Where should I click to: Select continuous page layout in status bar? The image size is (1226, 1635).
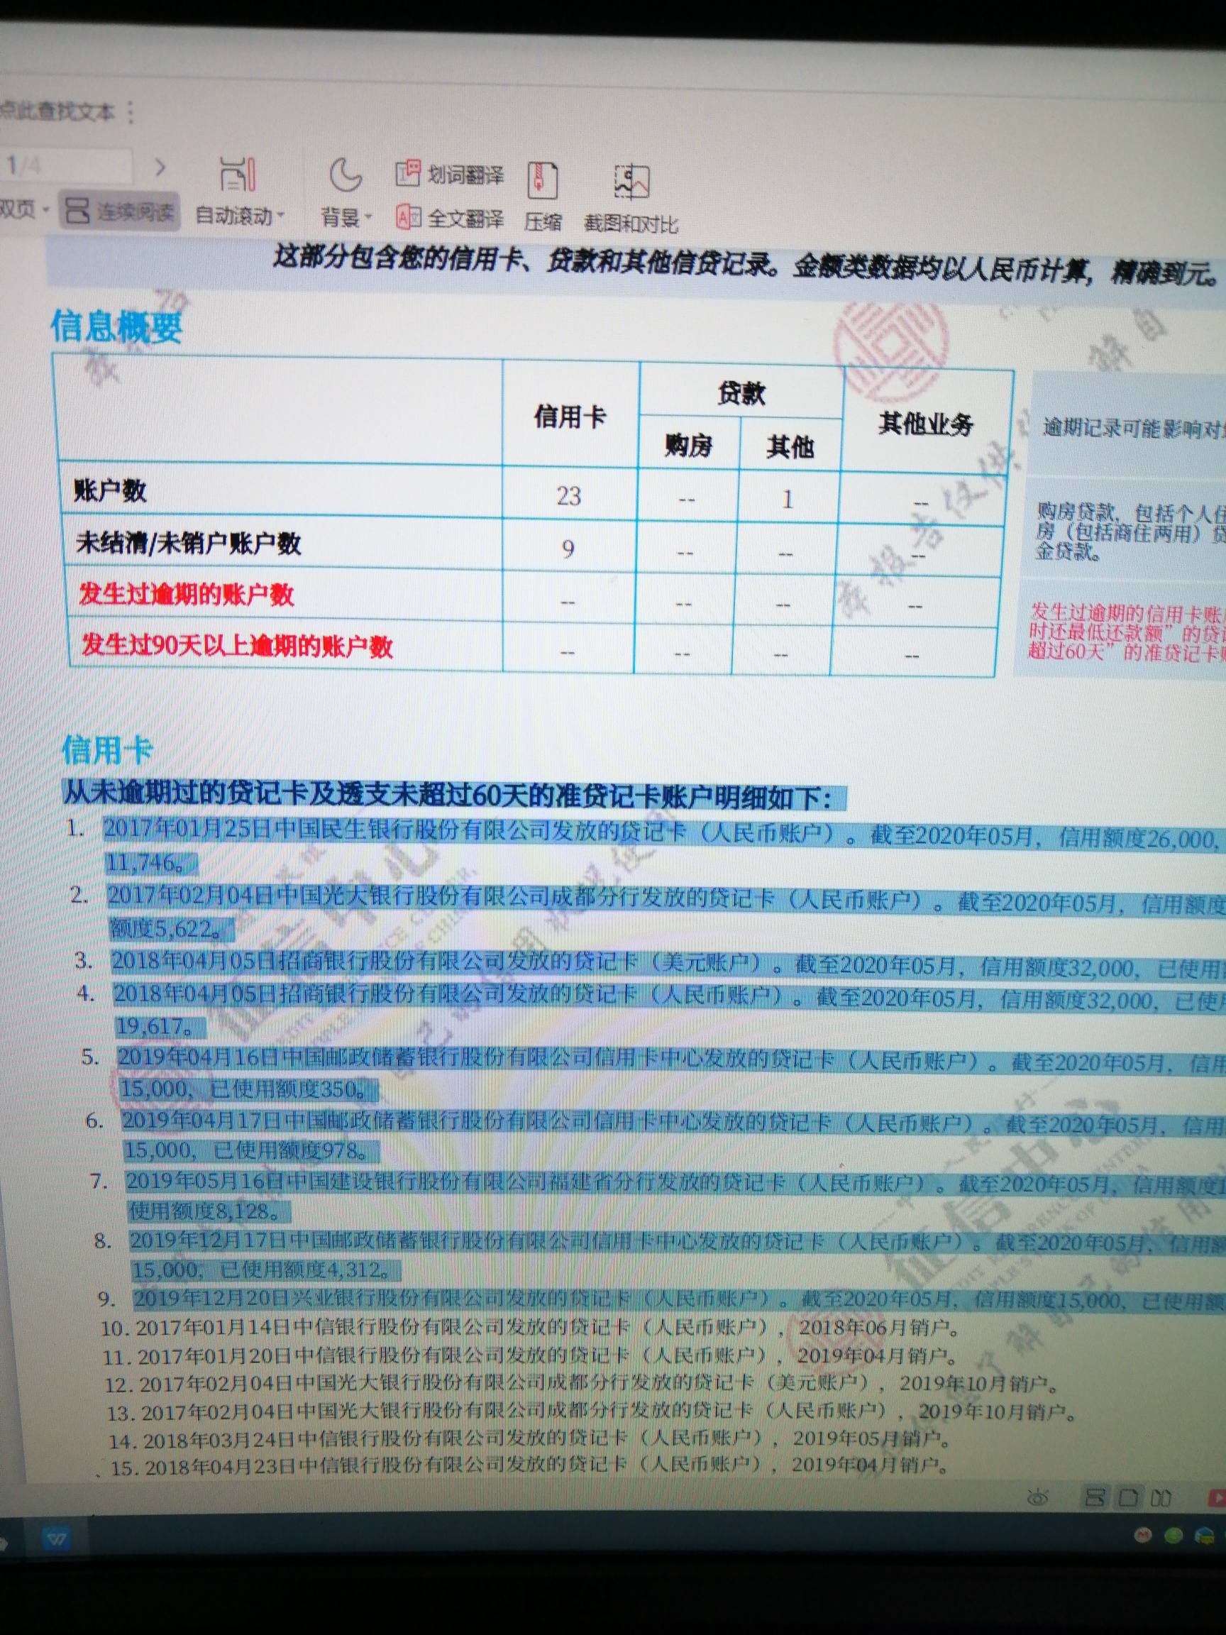[x=1095, y=1497]
